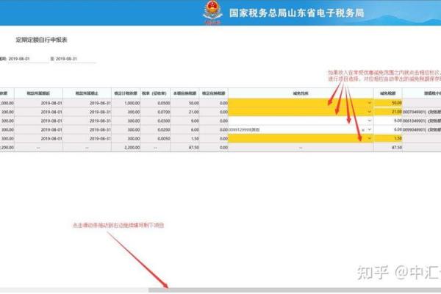The image size is (441, 294).
Task: Expand the 减免性质 dropdown in the 0.0200 rate row
Action: [369, 129]
